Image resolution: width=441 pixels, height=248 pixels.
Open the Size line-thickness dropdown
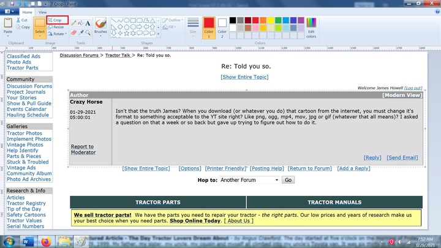pyautogui.click(x=193, y=28)
